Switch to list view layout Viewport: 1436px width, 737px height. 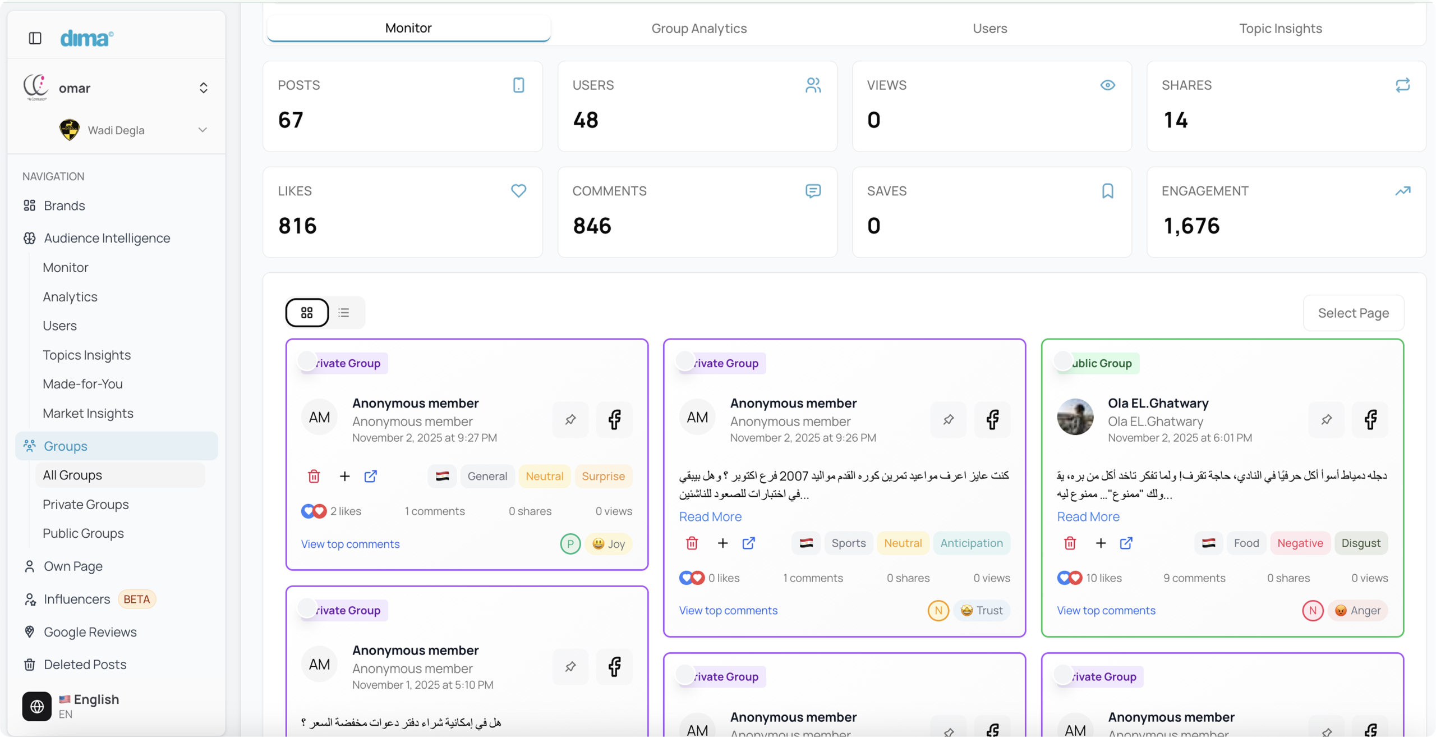click(x=344, y=313)
